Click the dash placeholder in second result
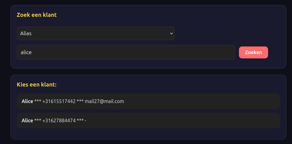The image size is (292, 144). point(85,121)
